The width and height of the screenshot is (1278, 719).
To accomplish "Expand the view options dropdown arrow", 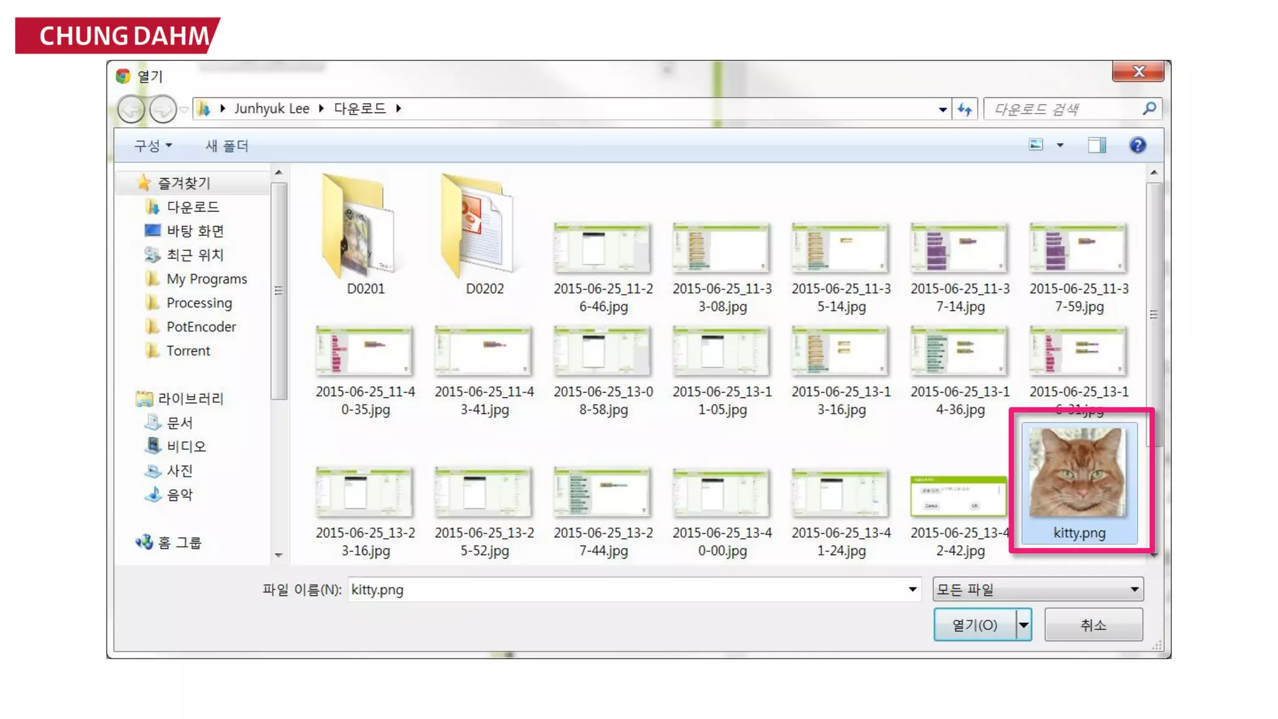I will [x=1060, y=145].
